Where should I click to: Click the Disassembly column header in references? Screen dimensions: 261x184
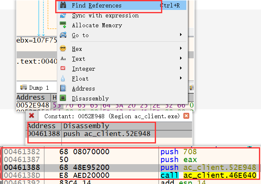86,126
